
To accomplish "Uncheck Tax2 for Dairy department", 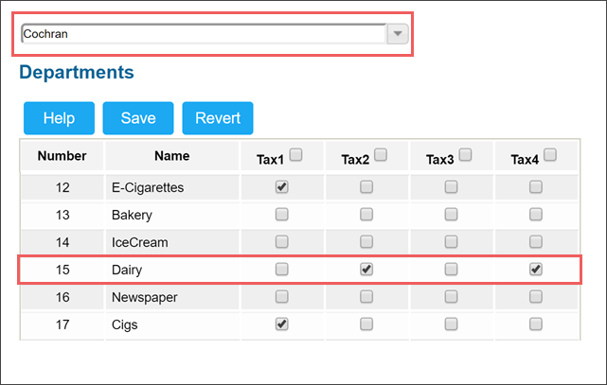I will tap(366, 269).
